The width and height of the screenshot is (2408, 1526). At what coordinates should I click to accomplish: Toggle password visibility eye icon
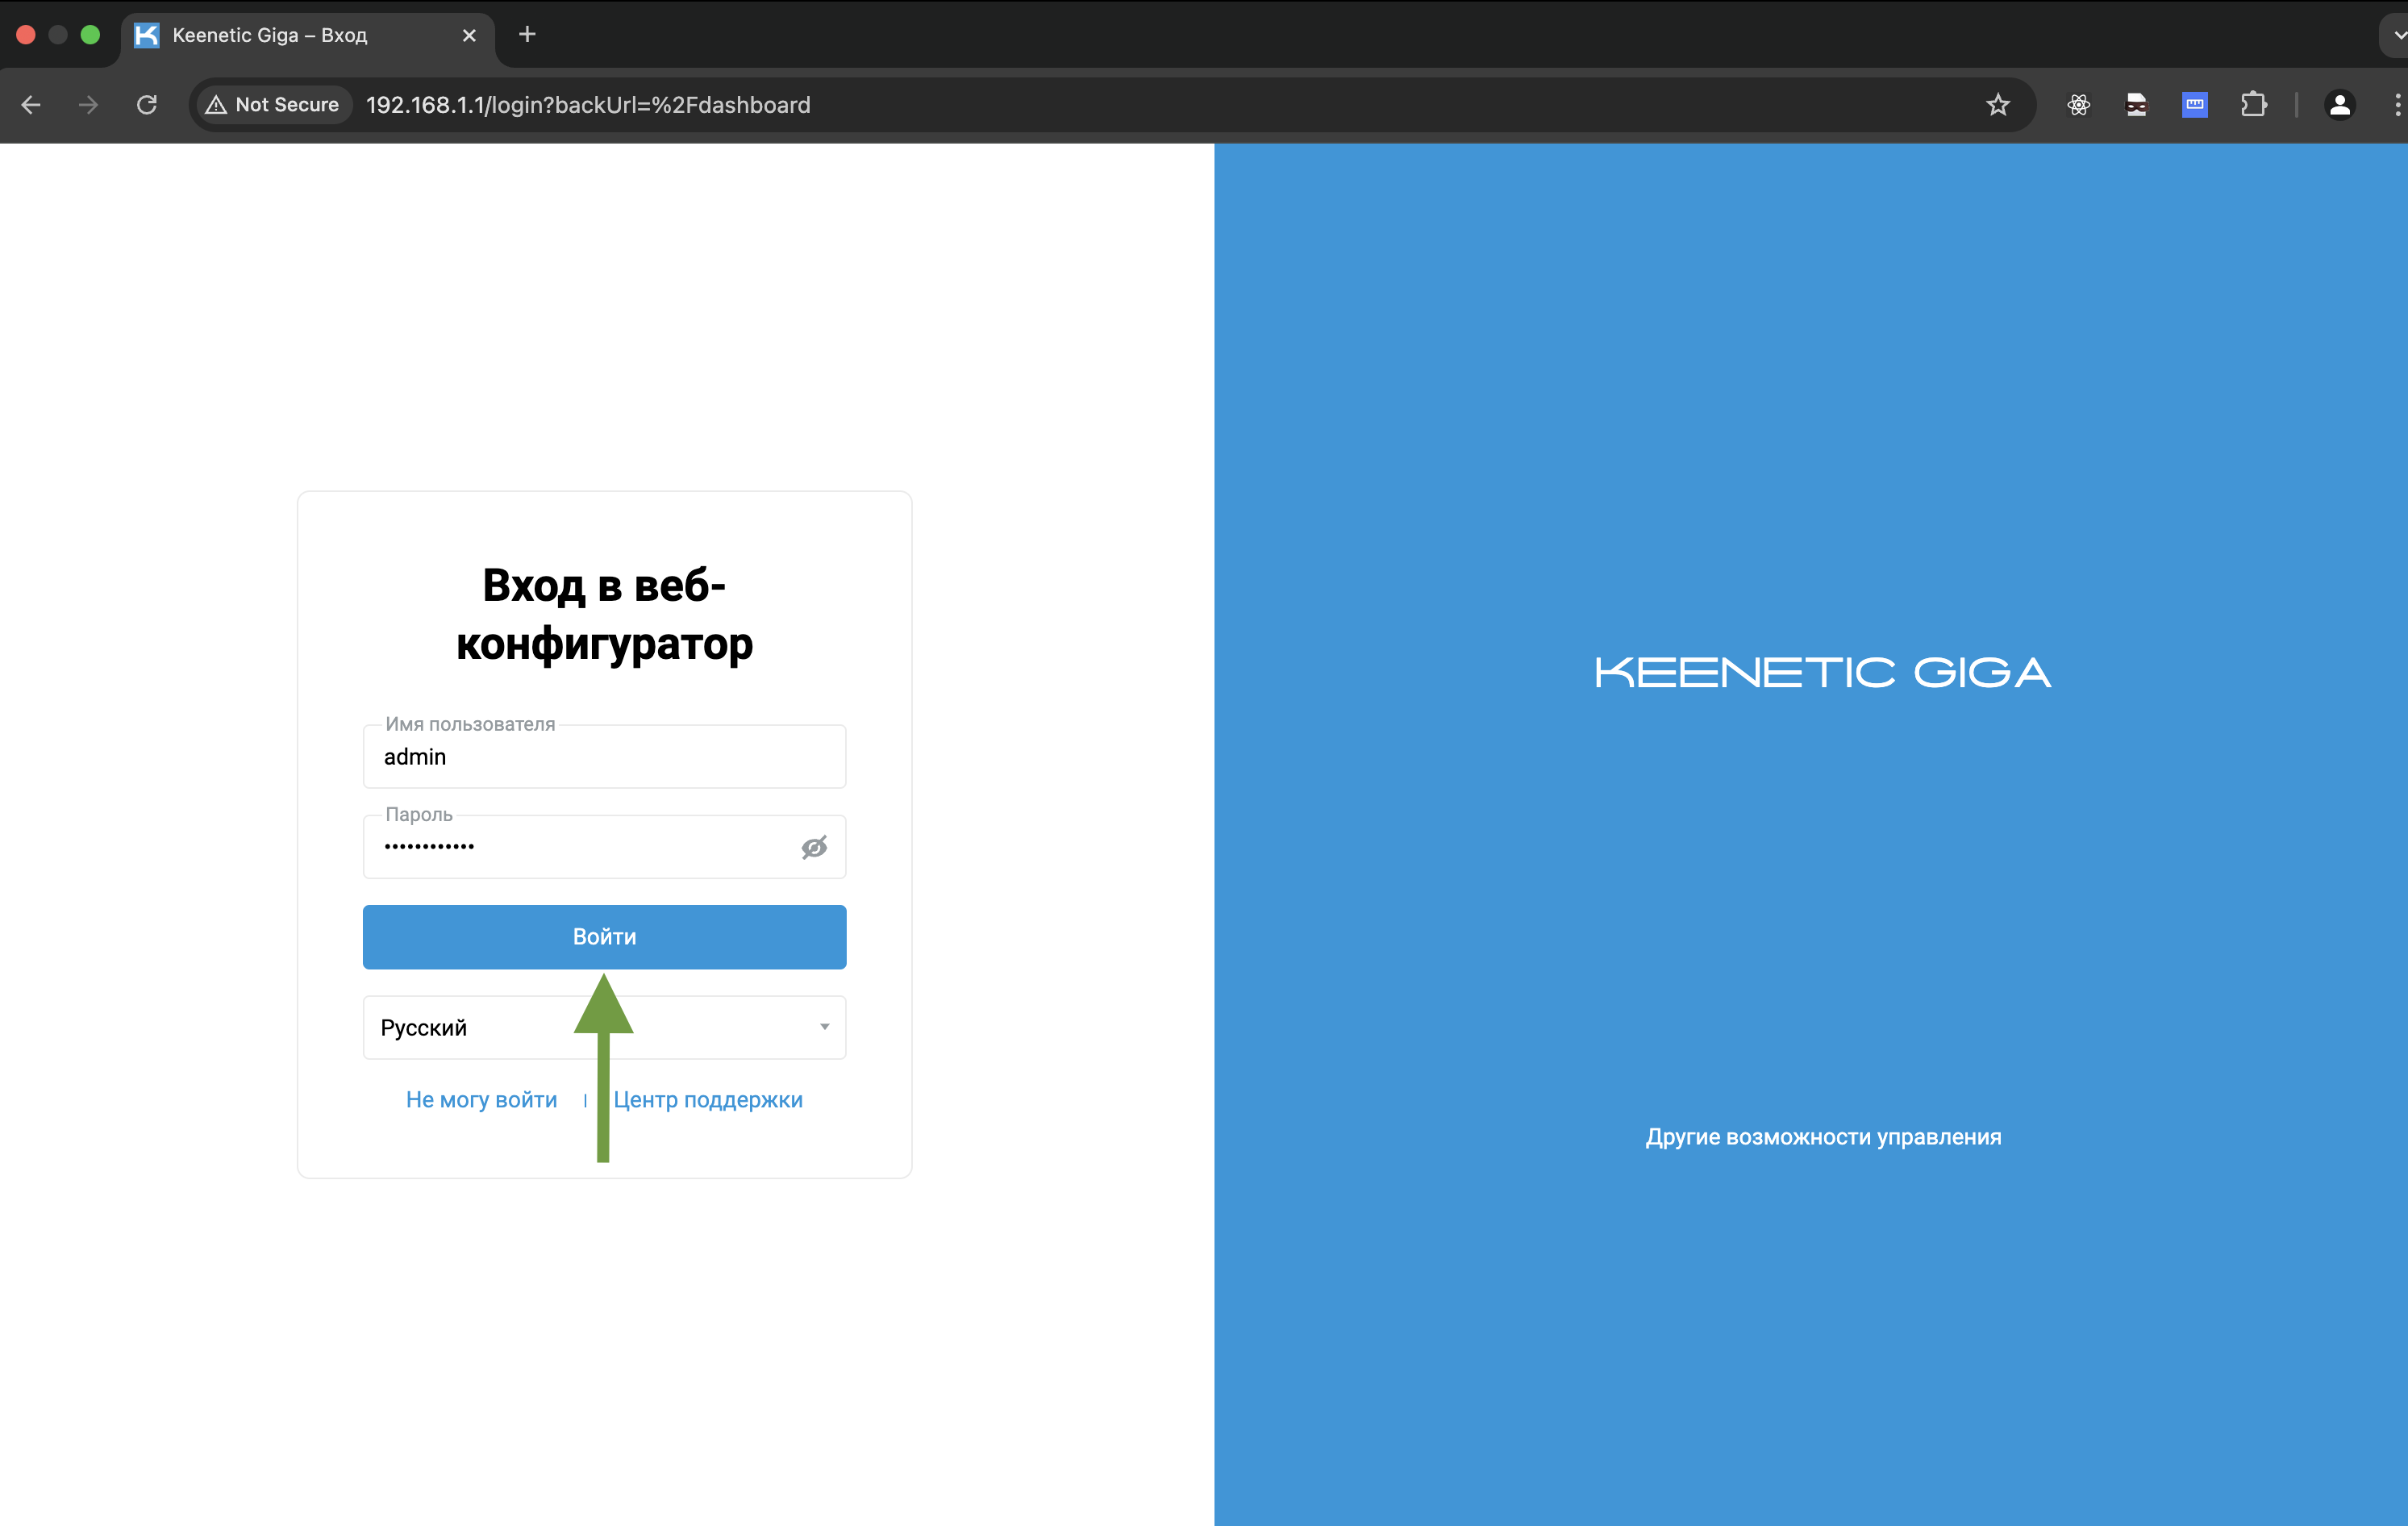coord(814,848)
